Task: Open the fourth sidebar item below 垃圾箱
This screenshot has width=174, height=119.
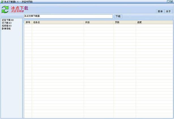Action: tap(6, 29)
